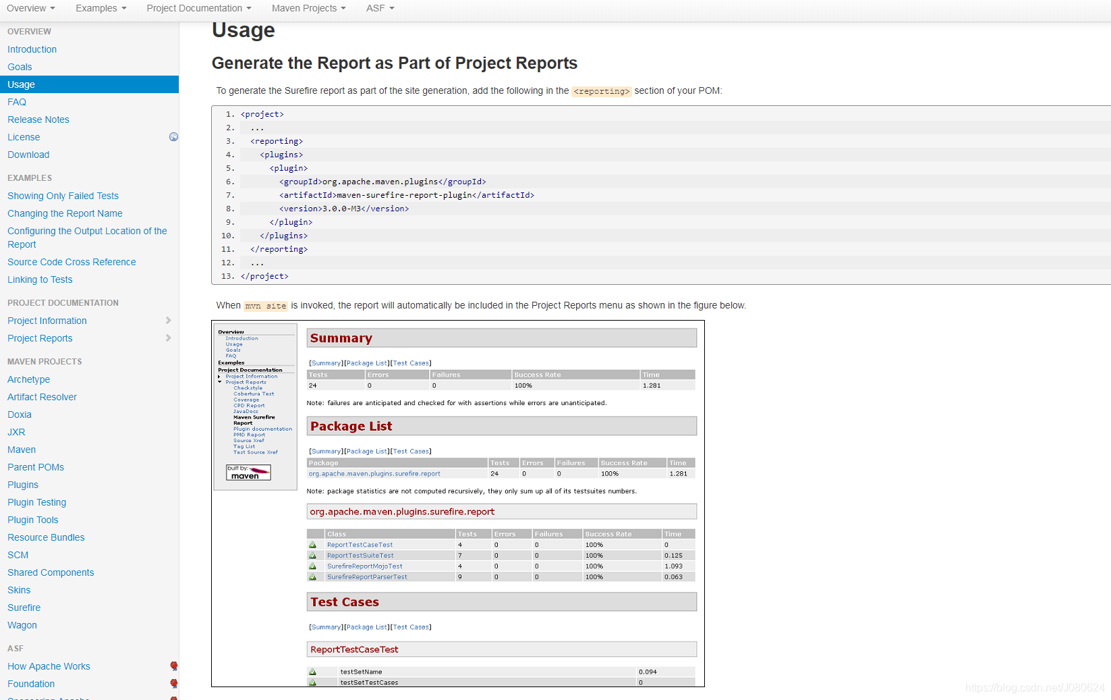The height and width of the screenshot is (700, 1111).
Task: Open the JXR project link
Action: (x=16, y=432)
